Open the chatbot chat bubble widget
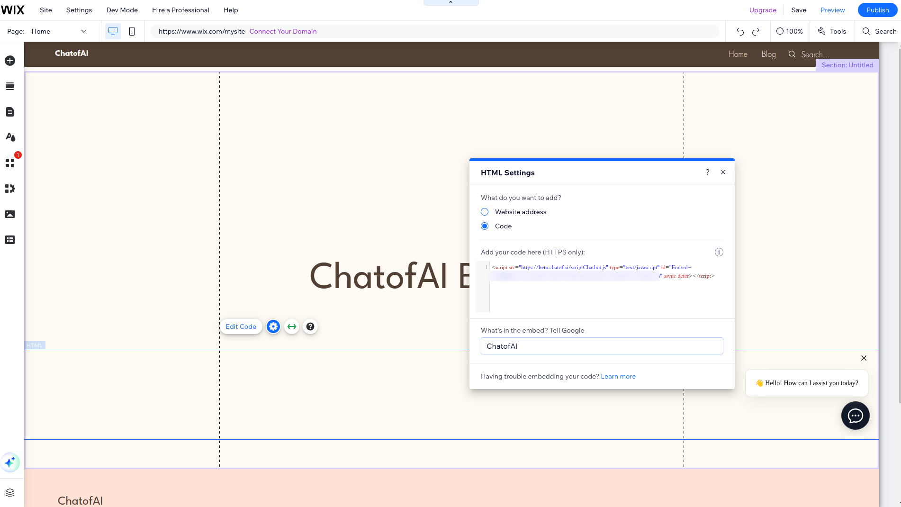The width and height of the screenshot is (901, 507). [855, 416]
